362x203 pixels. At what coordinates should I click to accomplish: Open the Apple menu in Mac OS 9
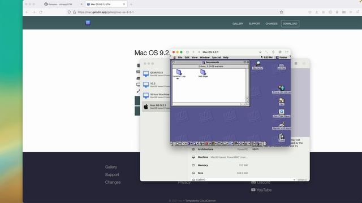[174, 58]
